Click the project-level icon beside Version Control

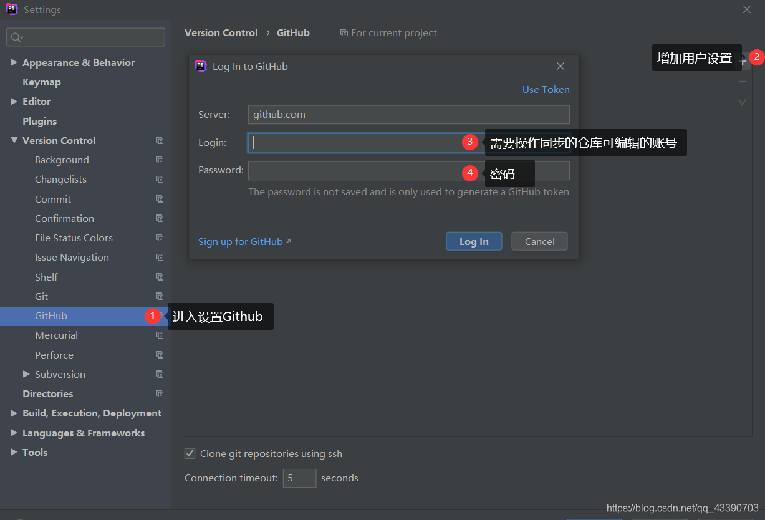pos(160,141)
